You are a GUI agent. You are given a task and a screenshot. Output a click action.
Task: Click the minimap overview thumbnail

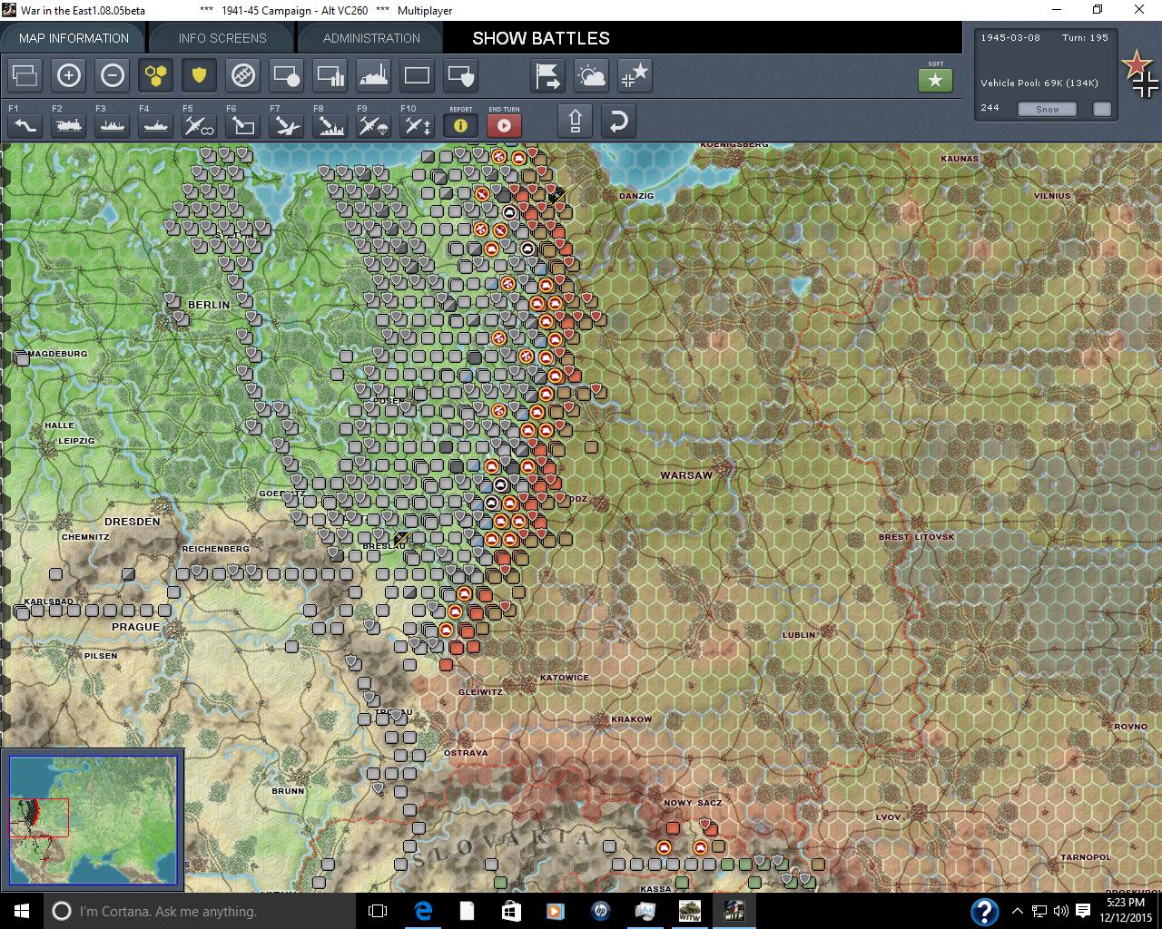(93, 819)
